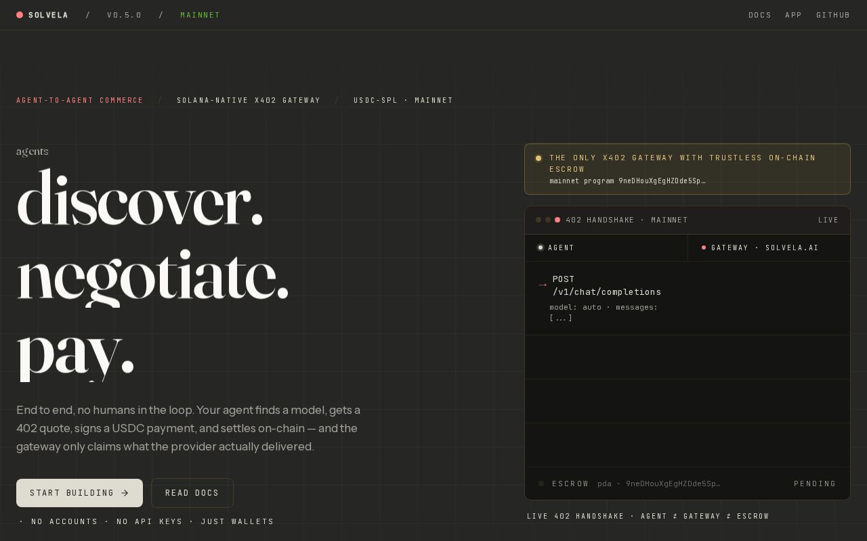Click the 'discover.' headline word
Viewport: 867px width, 541px height.
140,198
